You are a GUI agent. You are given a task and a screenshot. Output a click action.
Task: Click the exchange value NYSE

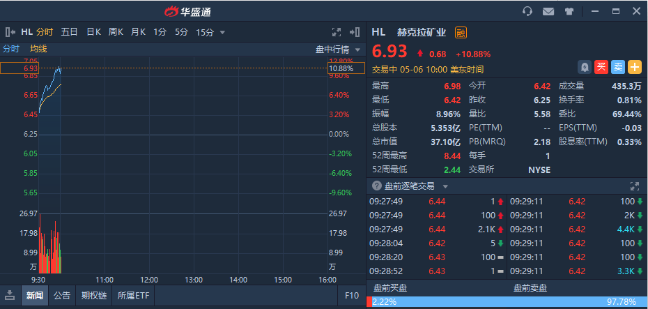click(x=539, y=169)
